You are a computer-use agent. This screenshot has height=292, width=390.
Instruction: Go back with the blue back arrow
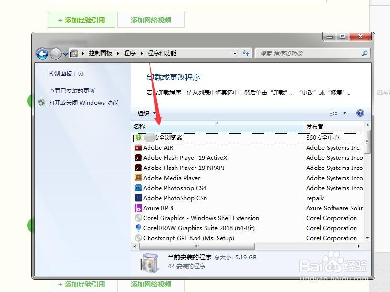(42, 54)
